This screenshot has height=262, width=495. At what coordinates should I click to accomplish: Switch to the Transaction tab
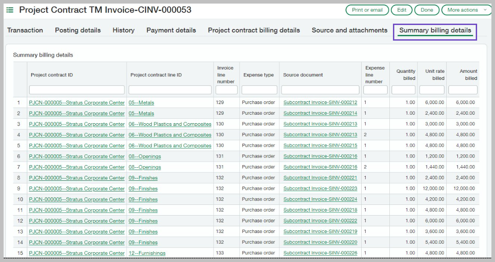click(x=25, y=30)
